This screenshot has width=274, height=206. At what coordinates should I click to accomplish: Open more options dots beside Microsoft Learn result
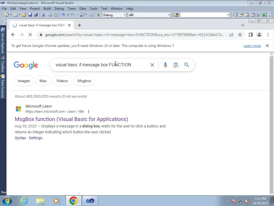(89, 112)
